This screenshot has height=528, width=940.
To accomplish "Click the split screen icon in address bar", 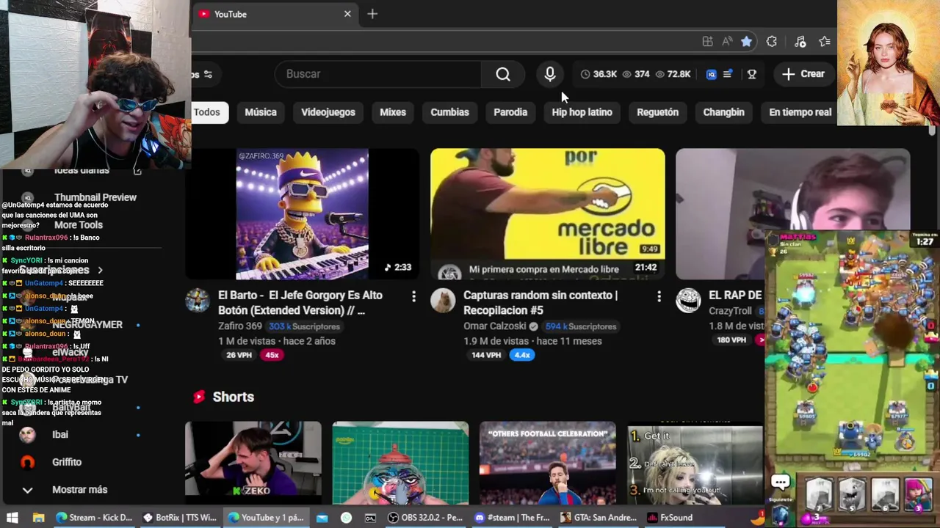I will [707, 42].
